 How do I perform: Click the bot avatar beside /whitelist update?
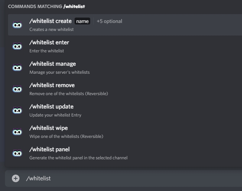point(17,111)
